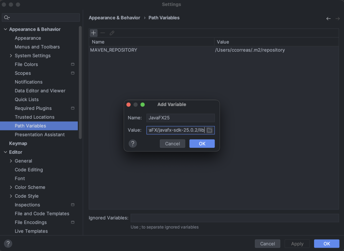Click the Settings window OK button

pyautogui.click(x=327, y=244)
